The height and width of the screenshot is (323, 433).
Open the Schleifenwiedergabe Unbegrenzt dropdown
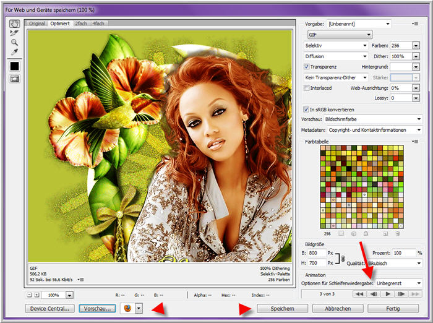(399, 283)
